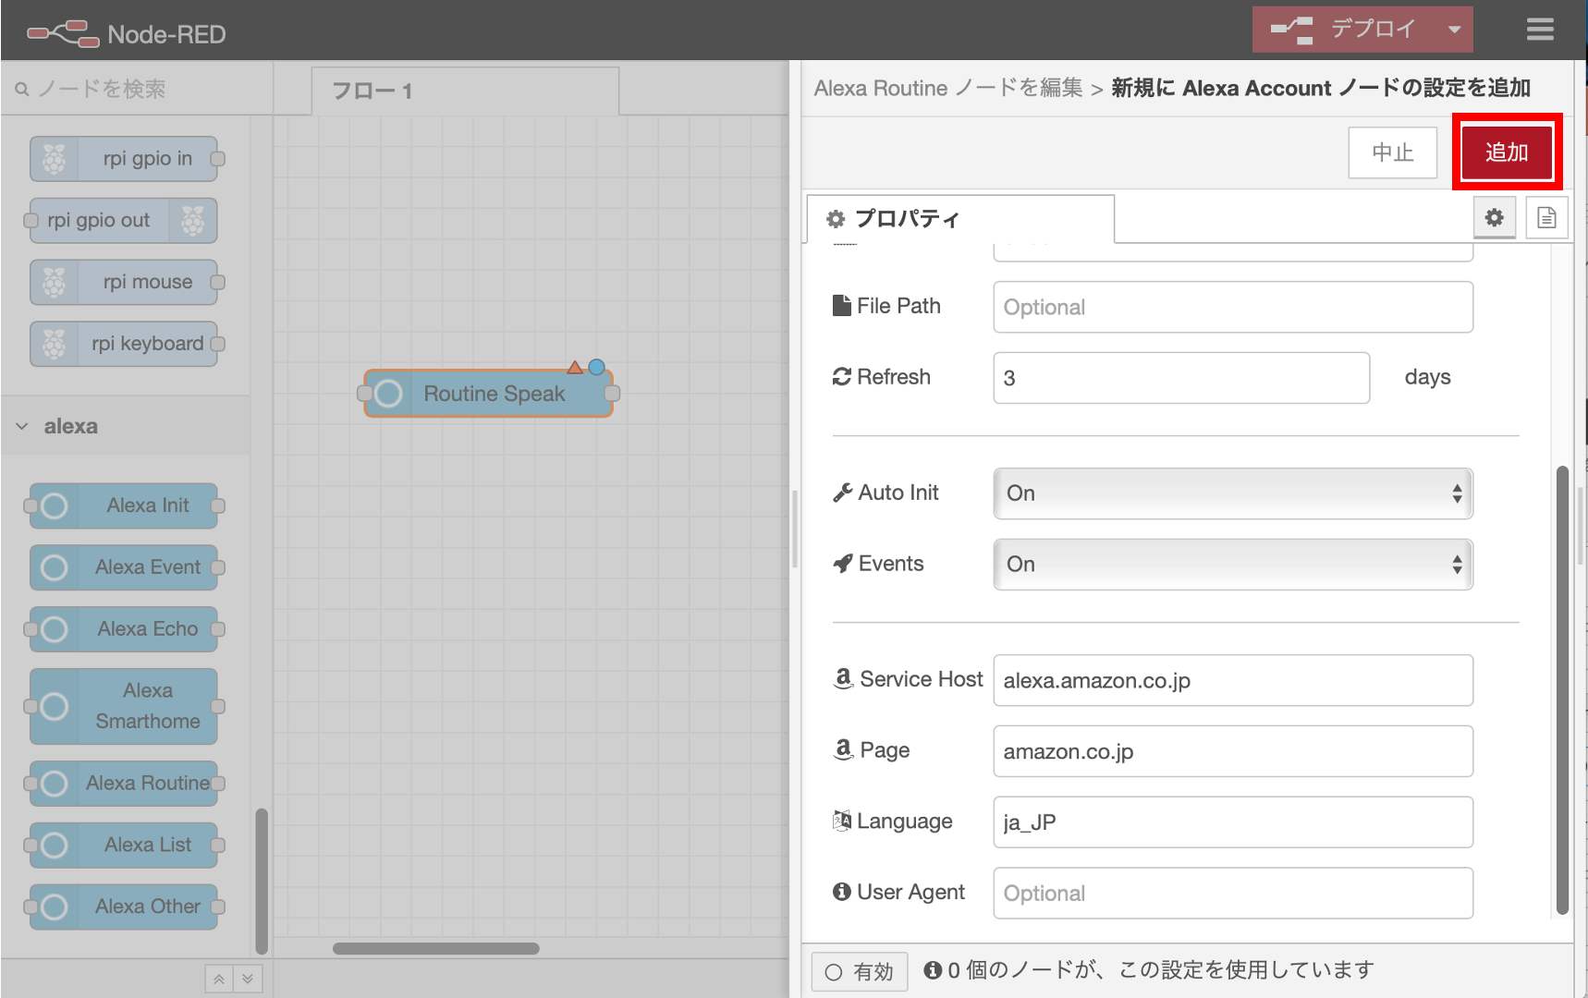
Task: Click the blue changed dot on Routine Speak
Action: coord(597,367)
